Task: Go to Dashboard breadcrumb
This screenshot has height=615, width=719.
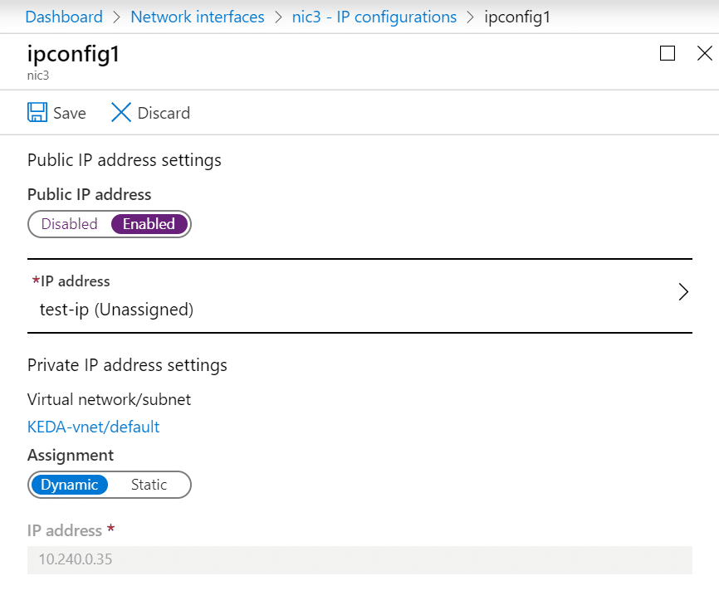Action: pos(64,17)
